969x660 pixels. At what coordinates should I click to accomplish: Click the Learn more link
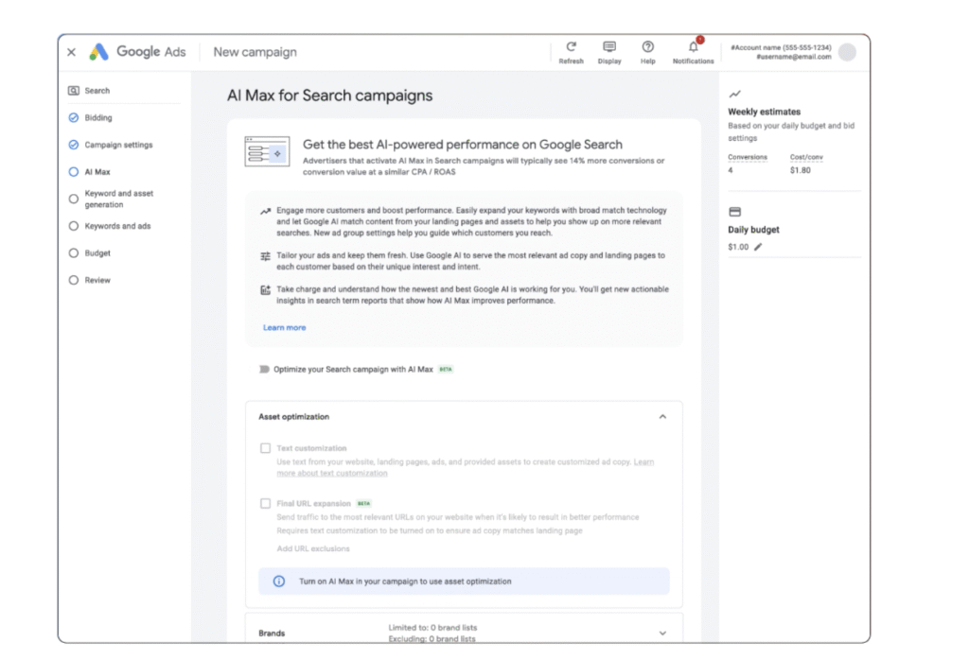coord(284,328)
